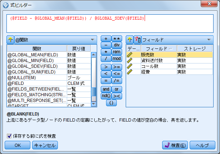Click the function list scrollbar thumb
Image resolution: width=220 pixels, height=154 pixels.
pos(94,92)
